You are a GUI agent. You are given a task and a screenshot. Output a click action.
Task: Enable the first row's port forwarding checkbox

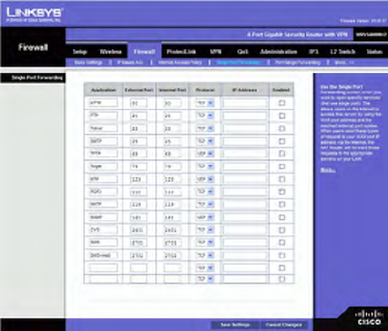(x=282, y=103)
